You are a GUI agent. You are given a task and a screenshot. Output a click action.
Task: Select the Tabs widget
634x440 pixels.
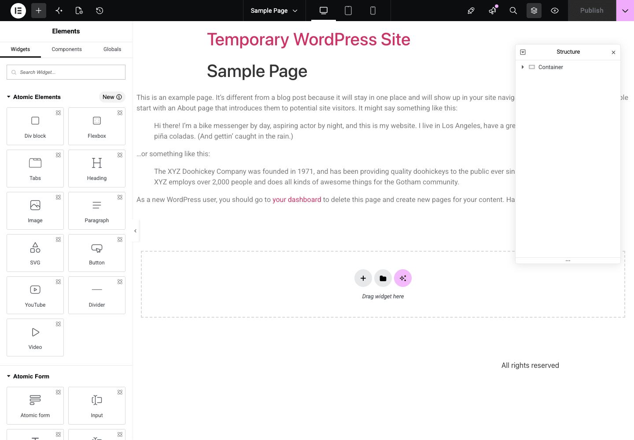(x=35, y=169)
